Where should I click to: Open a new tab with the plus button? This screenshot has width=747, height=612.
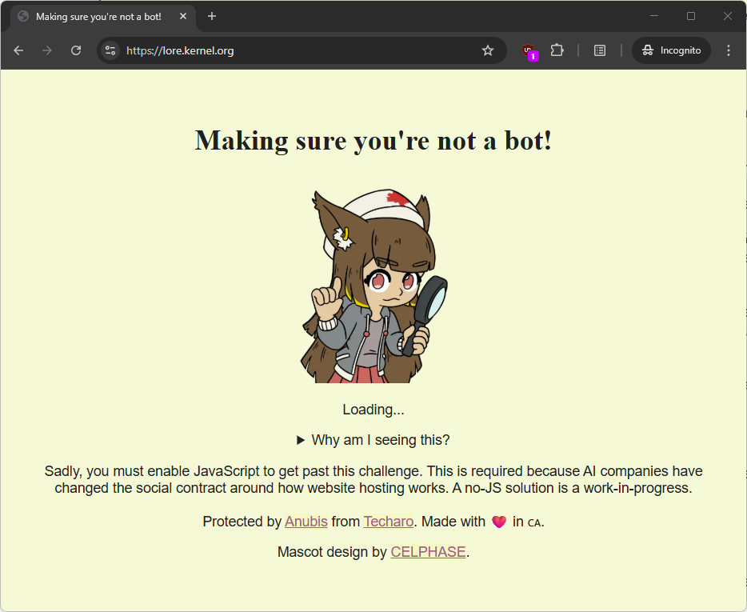(212, 17)
